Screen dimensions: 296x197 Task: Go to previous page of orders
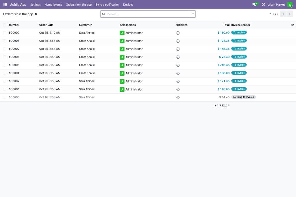coord(283,14)
